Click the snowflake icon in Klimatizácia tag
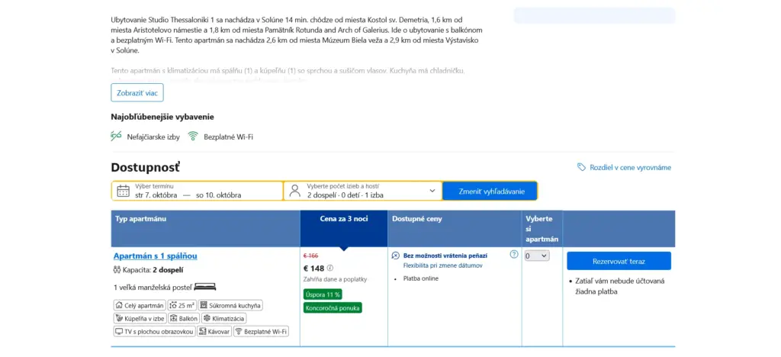781x357 pixels. coord(207,318)
